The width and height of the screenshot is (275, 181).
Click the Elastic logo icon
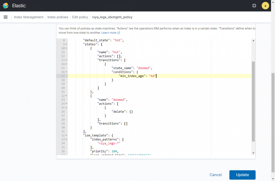[6, 5]
